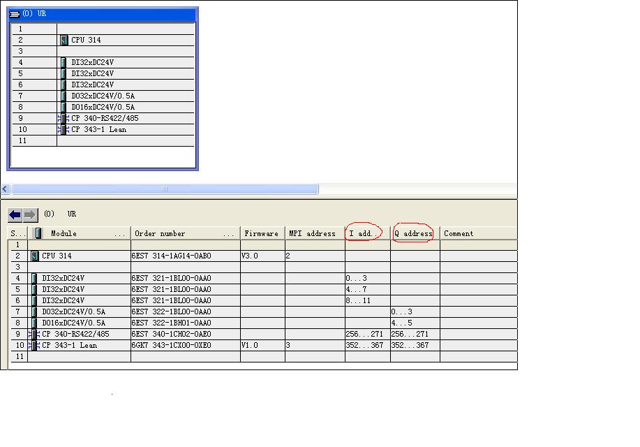Select CP 343-1 Lean text in rack window

click(99, 129)
